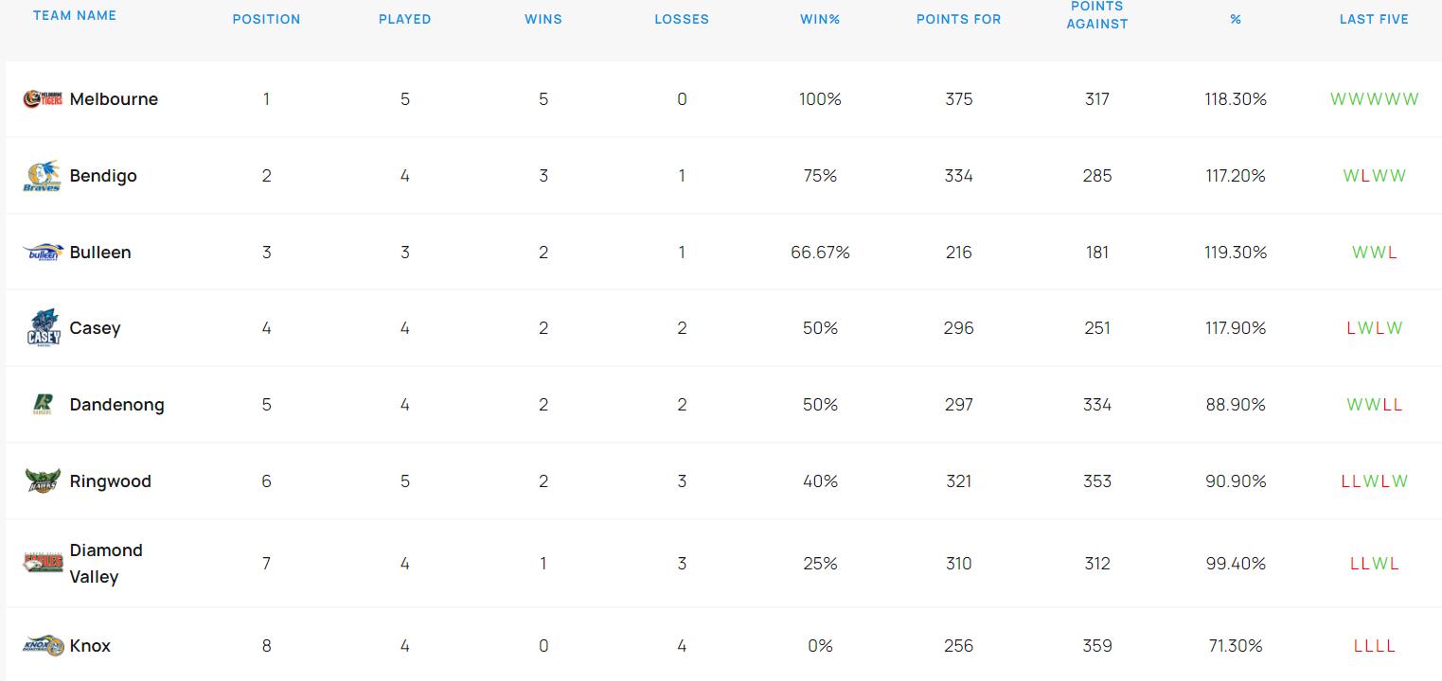The height and width of the screenshot is (681, 1442).
Task: Sort by Points For header
Action: [x=958, y=19]
